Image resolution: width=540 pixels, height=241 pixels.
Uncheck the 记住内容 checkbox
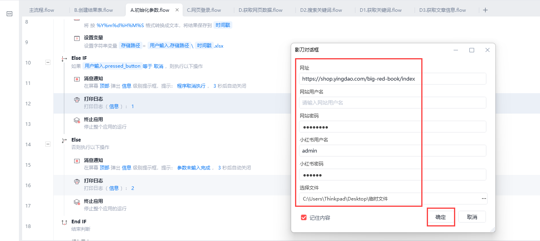(304, 217)
